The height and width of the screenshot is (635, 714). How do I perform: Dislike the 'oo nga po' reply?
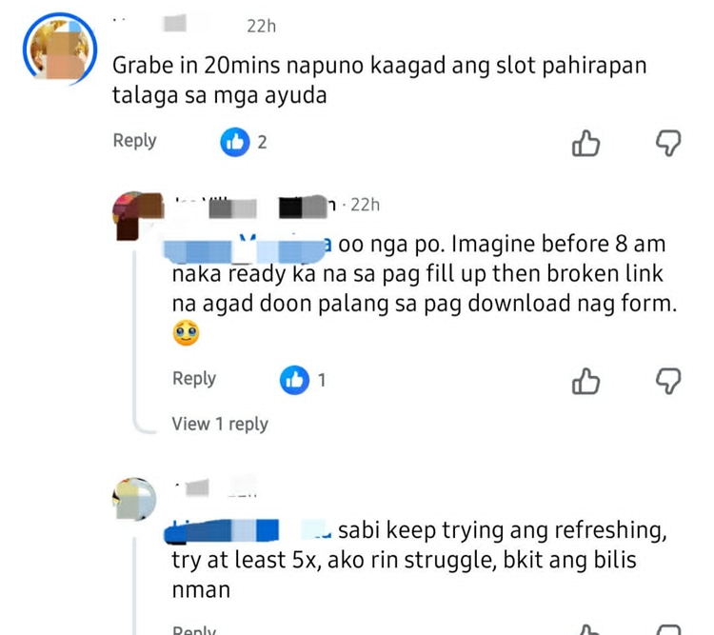pyautogui.click(x=668, y=381)
